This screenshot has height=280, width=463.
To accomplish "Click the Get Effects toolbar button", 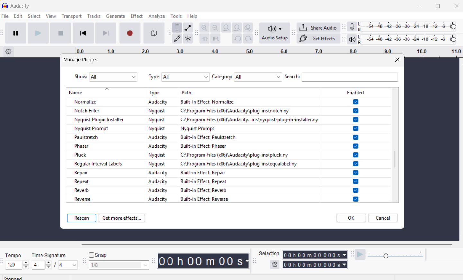I will [318, 39].
